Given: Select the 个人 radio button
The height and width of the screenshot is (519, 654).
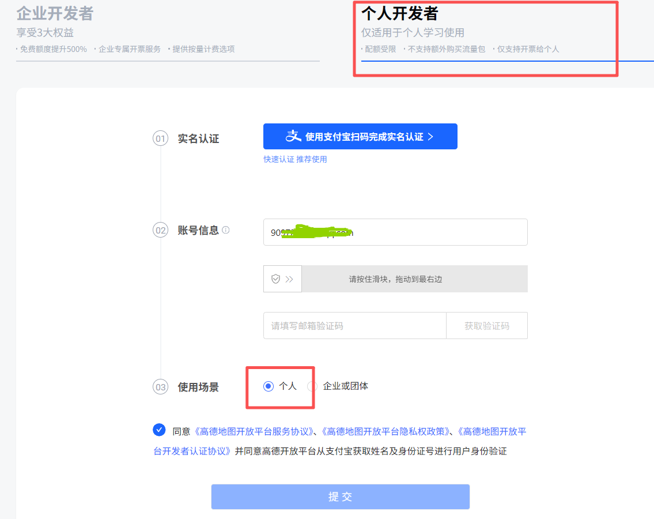Looking at the screenshot, I should point(269,386).
